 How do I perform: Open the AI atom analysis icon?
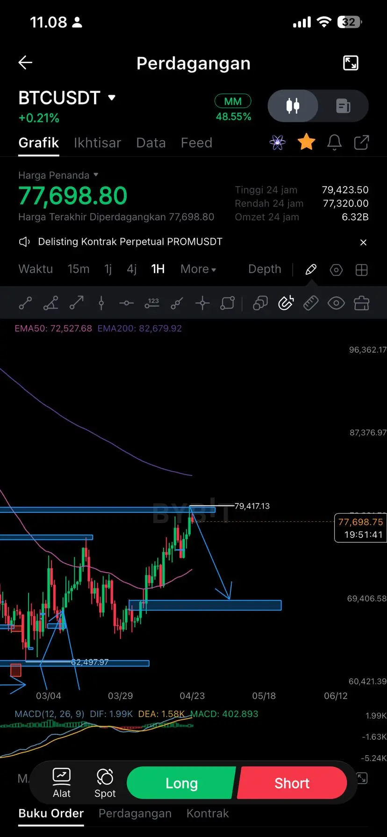[x=278, y=142]
